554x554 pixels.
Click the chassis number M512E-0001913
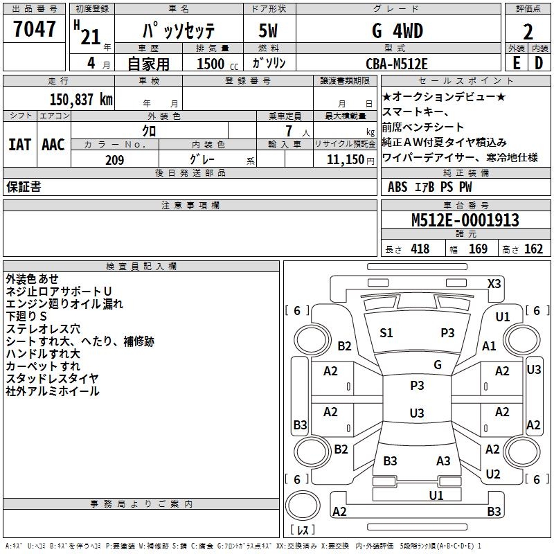(x=465, y=220)
